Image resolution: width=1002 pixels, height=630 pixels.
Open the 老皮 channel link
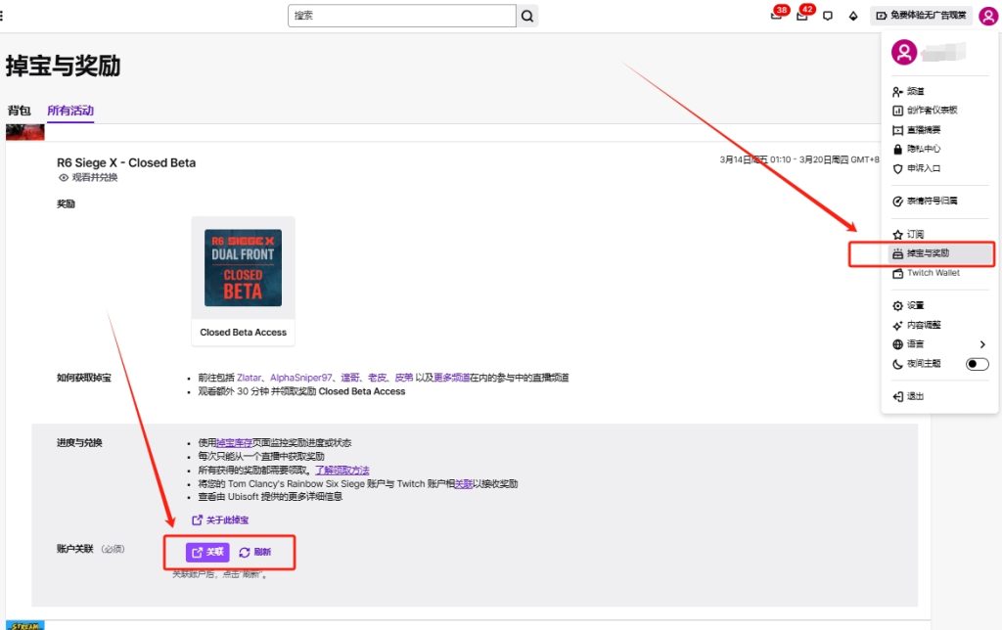click(377, 378)
